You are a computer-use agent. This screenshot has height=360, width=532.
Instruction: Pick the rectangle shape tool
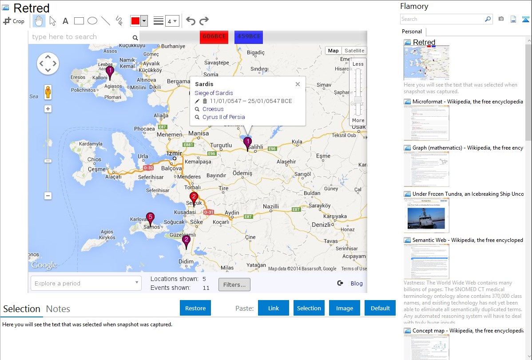tap(79, 21)
